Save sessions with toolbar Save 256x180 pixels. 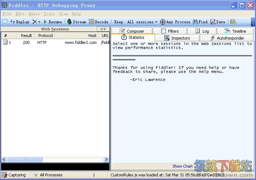218,22
